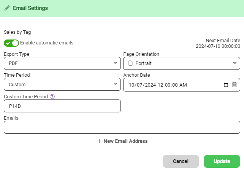Click the calendar grid icon at Anchor Date's right edge

[x=234, y=85]
